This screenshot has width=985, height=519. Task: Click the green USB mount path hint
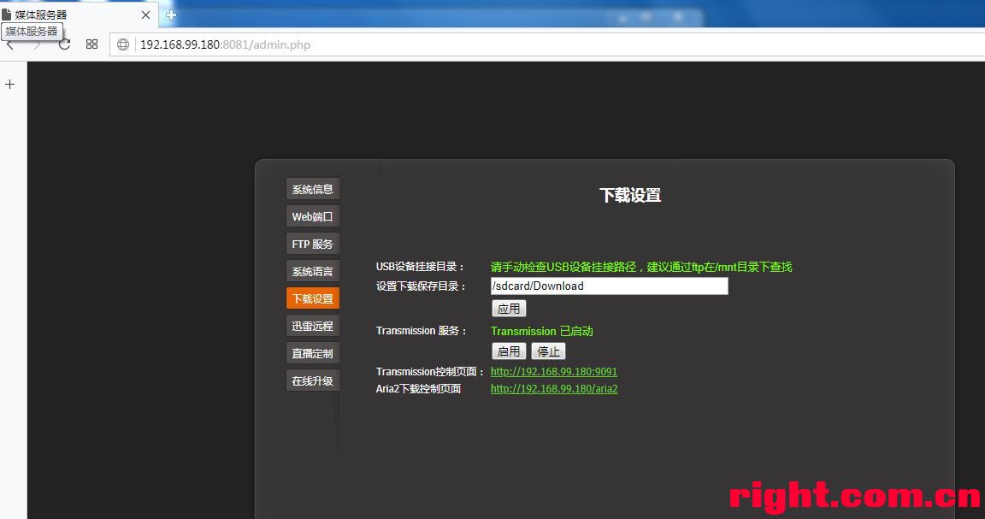[641, 267]
